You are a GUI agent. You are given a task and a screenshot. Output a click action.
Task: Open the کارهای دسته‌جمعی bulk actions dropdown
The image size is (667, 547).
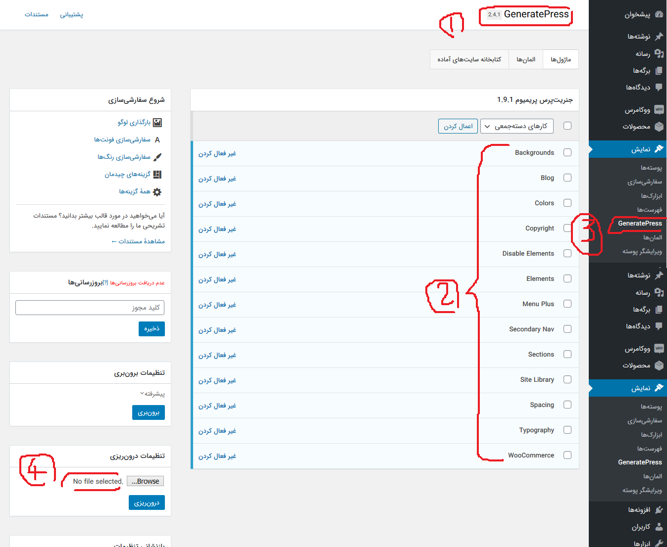pos(517,126)
